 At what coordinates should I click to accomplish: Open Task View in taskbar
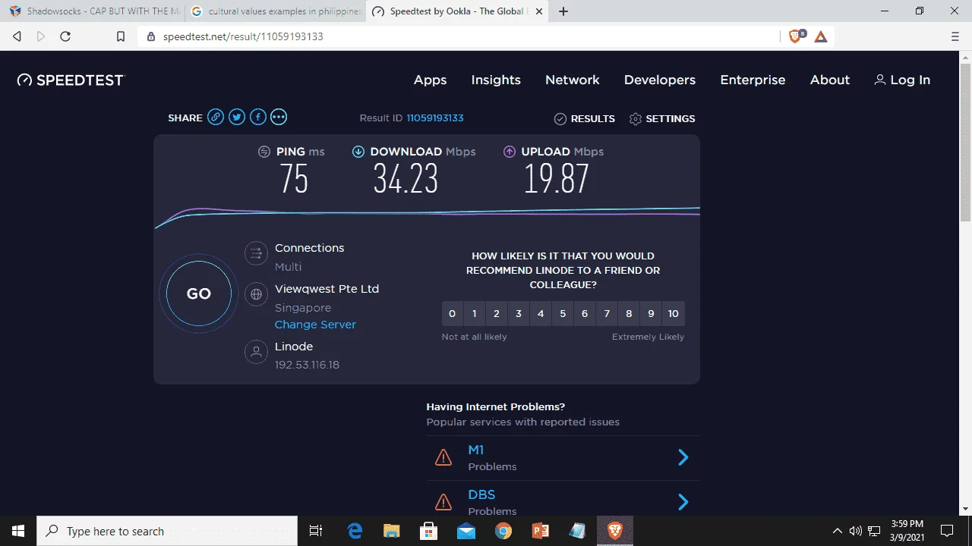(316, 531)
